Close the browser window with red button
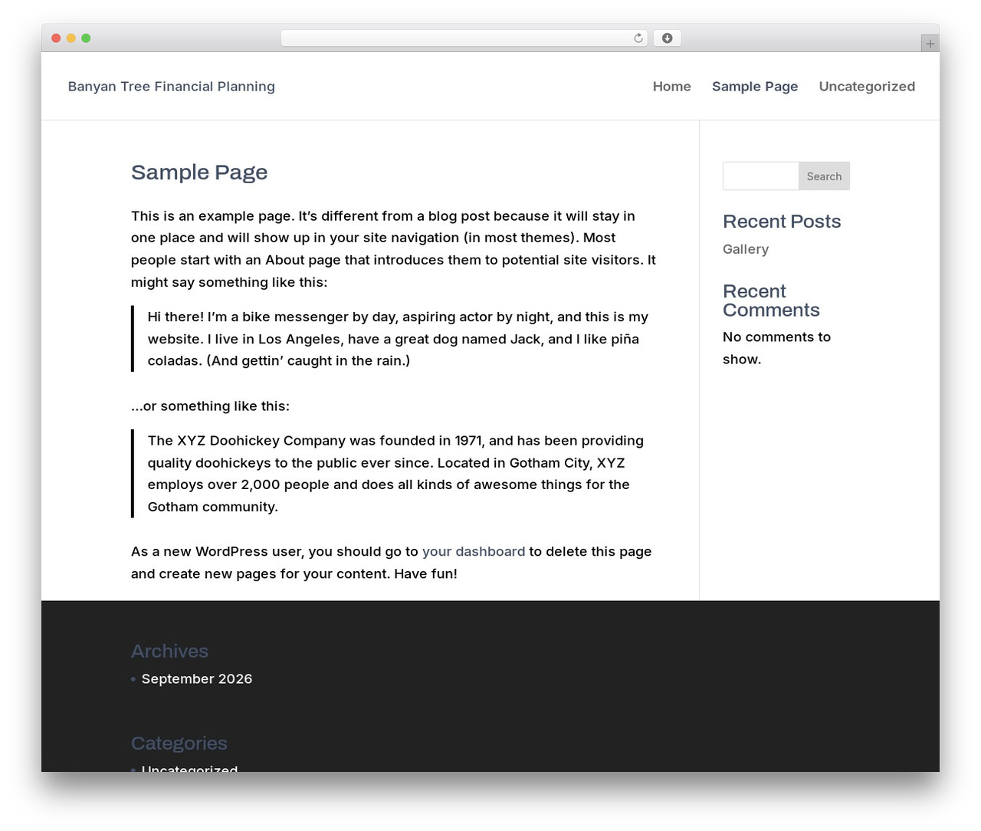The image size is (981, 831). [56, 38]
